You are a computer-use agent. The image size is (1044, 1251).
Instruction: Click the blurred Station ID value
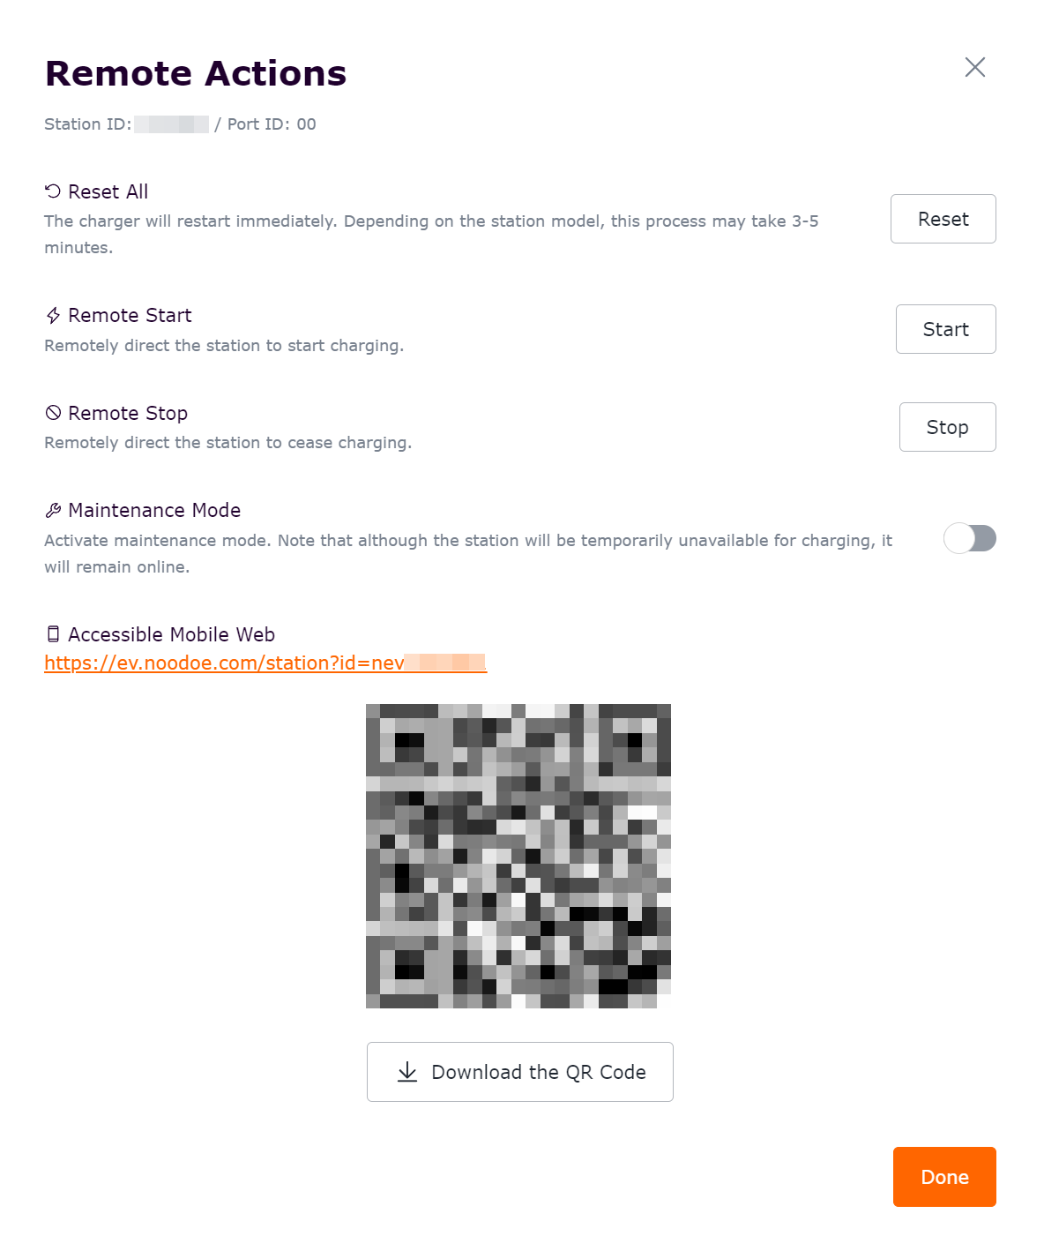pos(171,124)
